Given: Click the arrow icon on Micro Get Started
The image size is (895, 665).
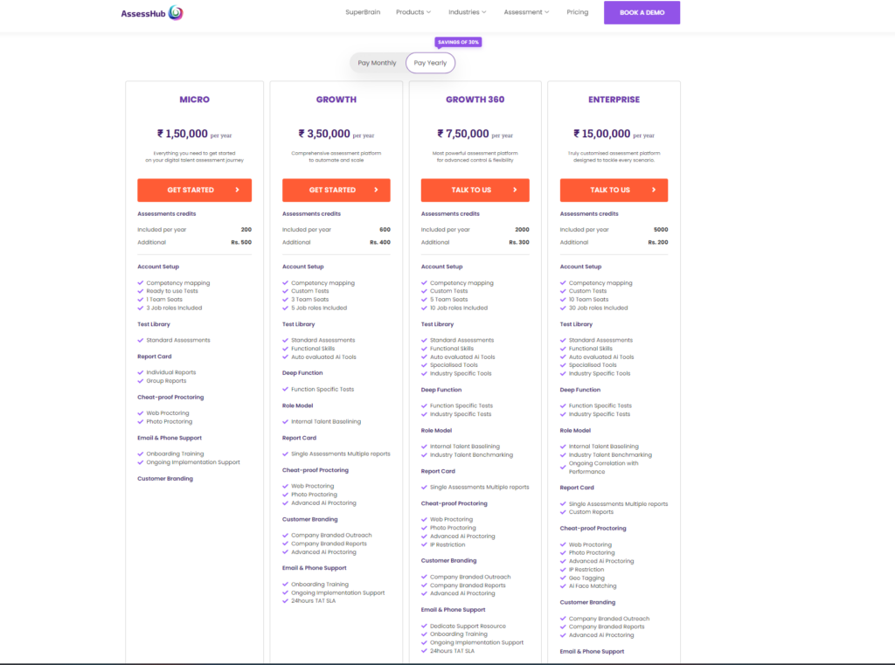Looking at the screenshot, I should [238, 190].
